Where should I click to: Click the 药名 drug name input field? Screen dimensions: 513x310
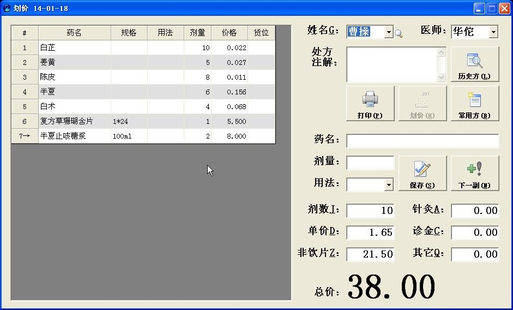coord(423,141)
